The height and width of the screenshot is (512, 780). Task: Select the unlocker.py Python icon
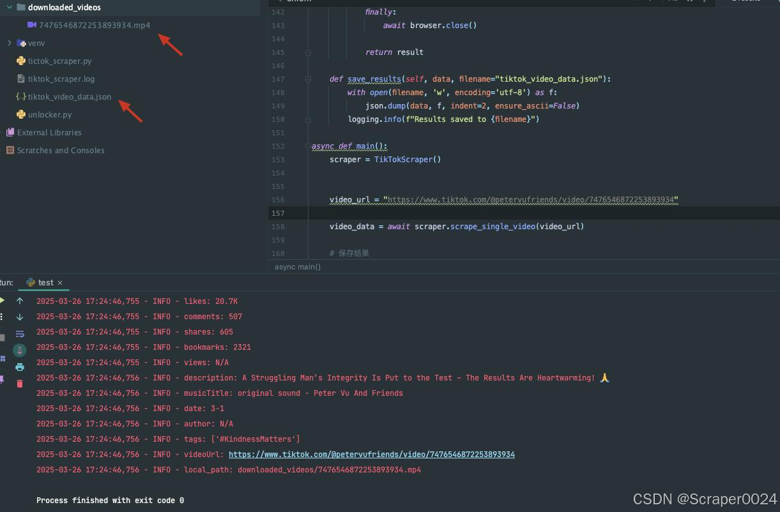[21, 114]
